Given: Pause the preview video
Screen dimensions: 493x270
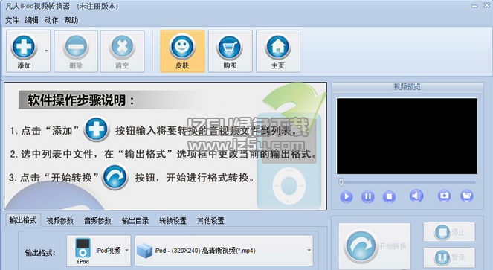Looking at the screenshot, I should (x=367, y=196).
